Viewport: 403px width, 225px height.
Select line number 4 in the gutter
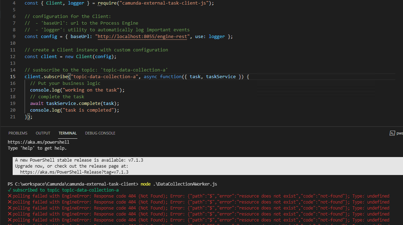pyautogui.click(x=14, y=3)
